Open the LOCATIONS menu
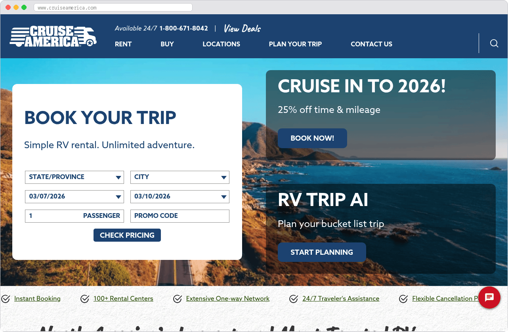 point(221,44)
